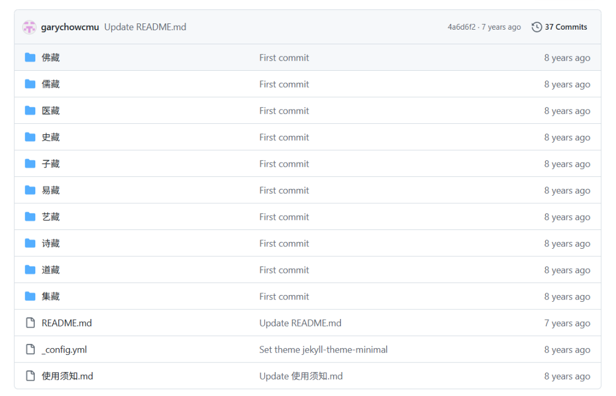Image resolution: width=616 pixels, height=396 pixels.
Task: Click '8 years ago' in _config.yml row
Action: (x=568, y=350)
